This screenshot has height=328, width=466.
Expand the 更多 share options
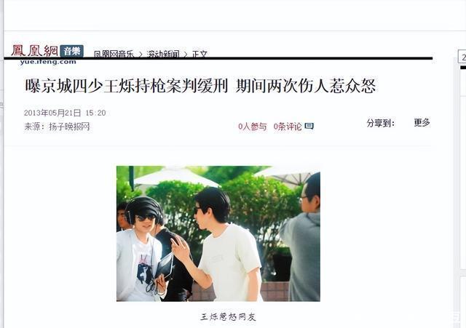[422, 122]
